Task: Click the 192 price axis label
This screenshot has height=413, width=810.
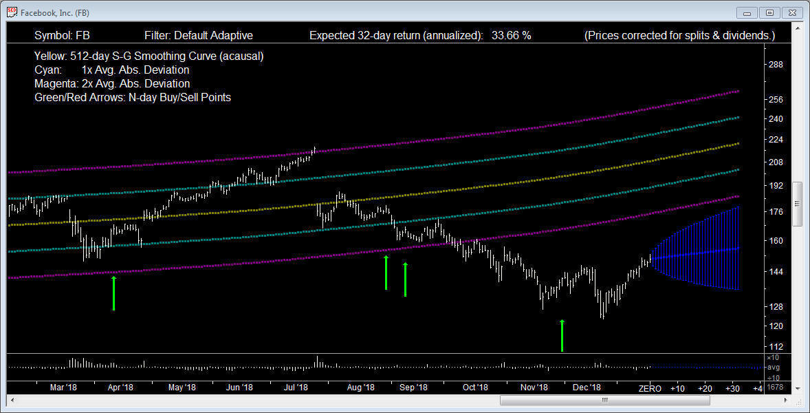Action: point(776,186)
